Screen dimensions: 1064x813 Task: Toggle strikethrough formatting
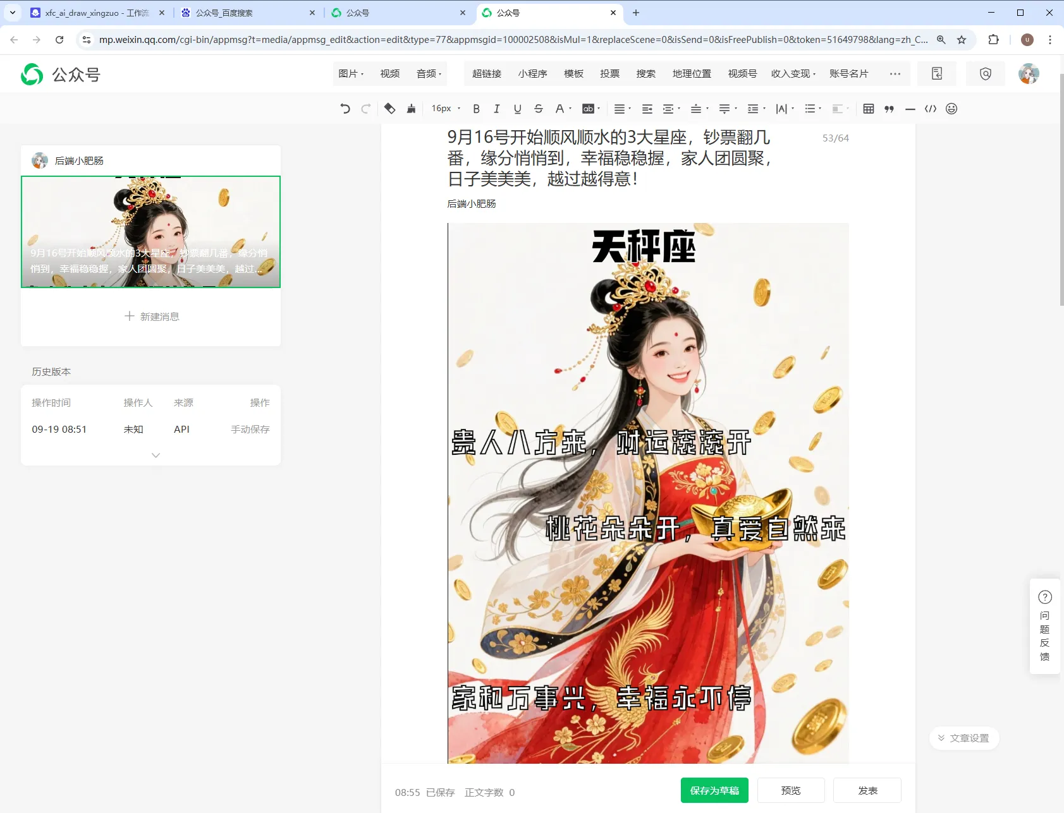point(539,109)
